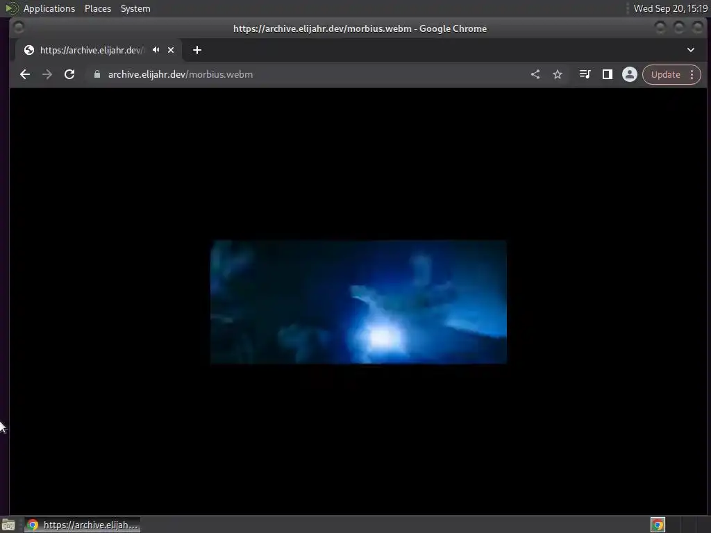Viewport: 711px width, 533px height.
Task: Open the Chrome profile avatar
Action: coord(629,74)
